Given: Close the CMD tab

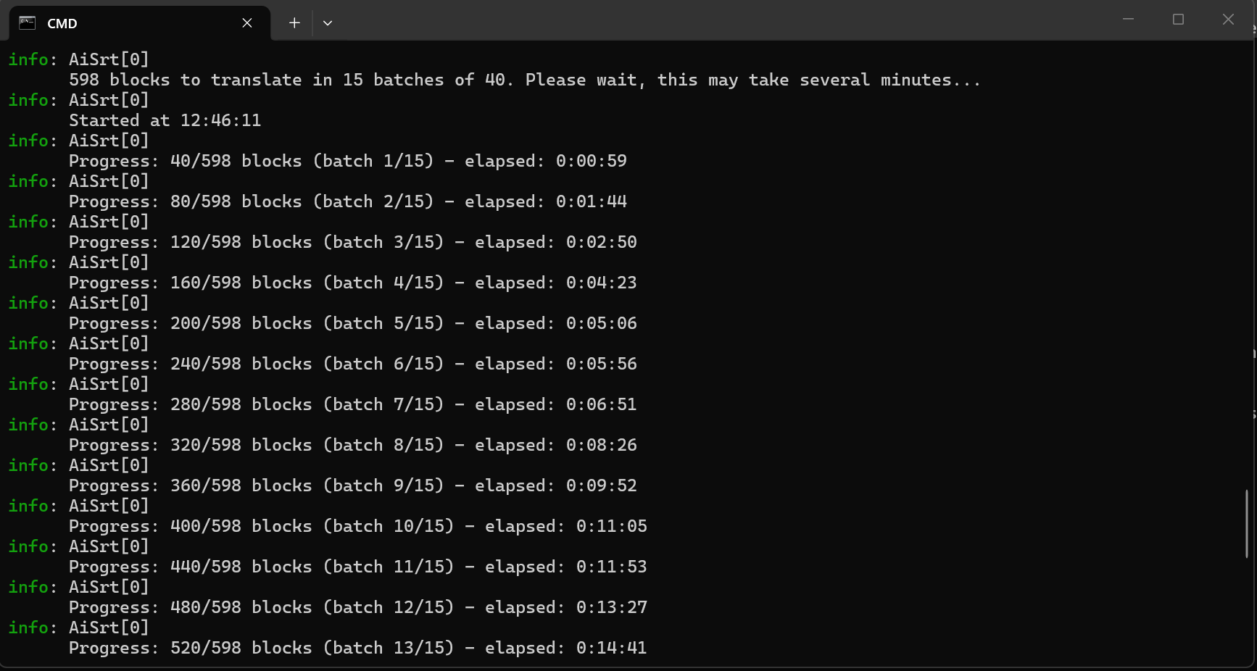Looking at the screenshot, I should click(247, 23).
